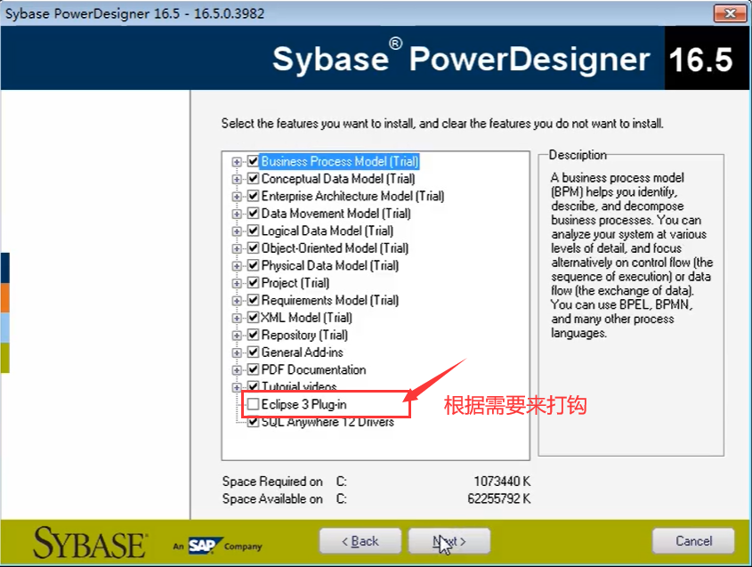Uncheck SQL Anywhere 12 Drivers checkbox
752x567 pixels.
coord(254,422)
